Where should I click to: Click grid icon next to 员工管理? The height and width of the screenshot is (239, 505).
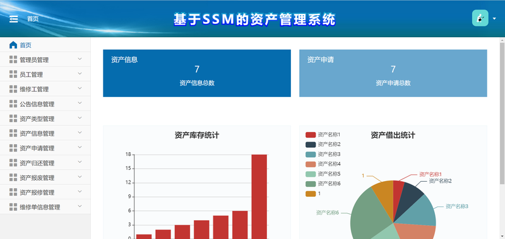tap(13, 74)
